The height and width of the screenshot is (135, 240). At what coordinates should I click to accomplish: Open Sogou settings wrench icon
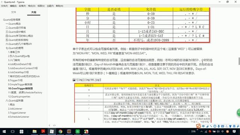pos(238,126)
